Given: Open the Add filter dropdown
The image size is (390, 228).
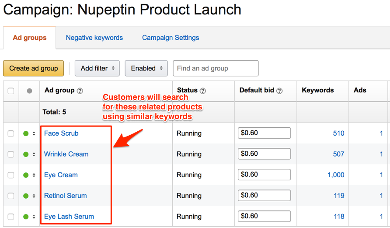Looking at the screenshot, I should [x=97, y=68].
